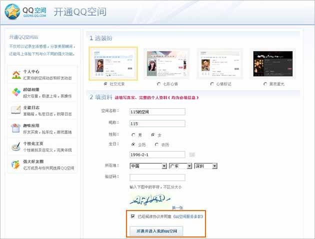Choose 男 as gender

click(133, 135)
